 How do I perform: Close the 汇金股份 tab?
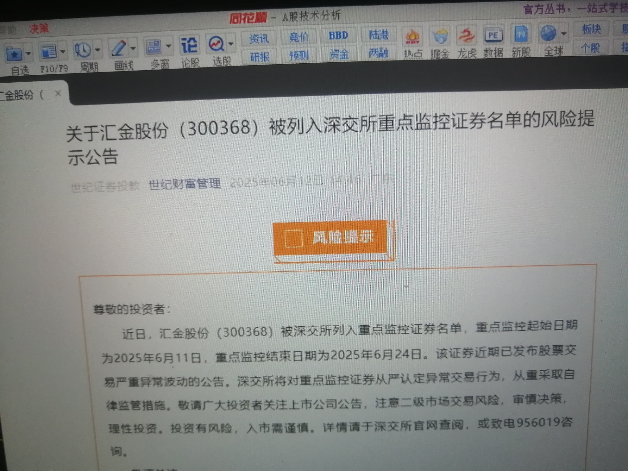pos(58,93)
